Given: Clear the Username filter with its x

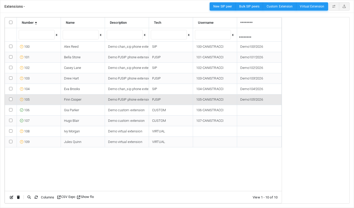Looking at the screenshot, I should pyautogui.click(x=233, y=35).
